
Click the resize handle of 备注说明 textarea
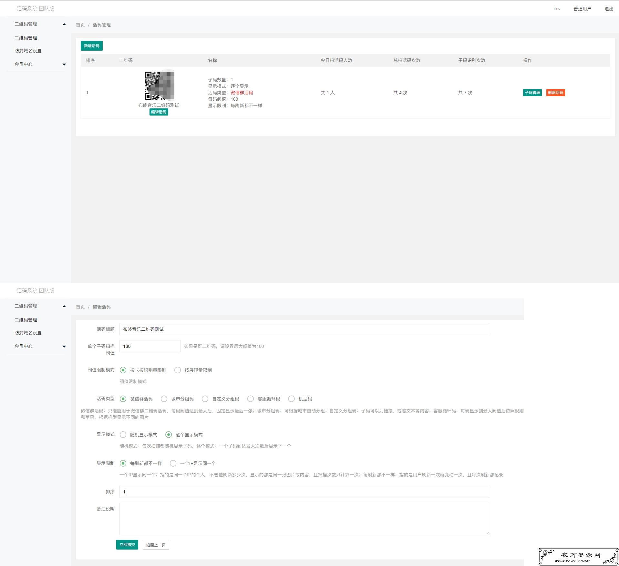point(488,533)
